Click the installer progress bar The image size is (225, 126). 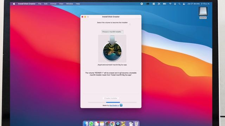[112, 102]
